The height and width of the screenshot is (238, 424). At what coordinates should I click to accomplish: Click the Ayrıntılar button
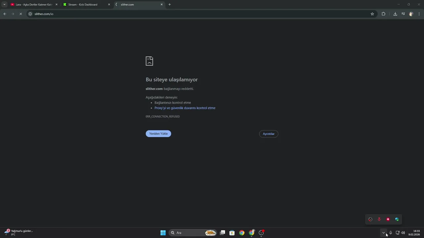tap(269, 134)
